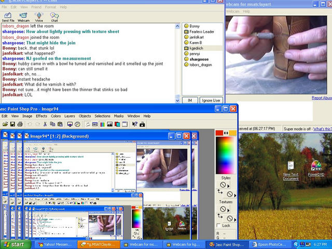Viewport: 332px width, 249px height.
Task: Swap the foreground and background styles
Action: tap(220, 192)
